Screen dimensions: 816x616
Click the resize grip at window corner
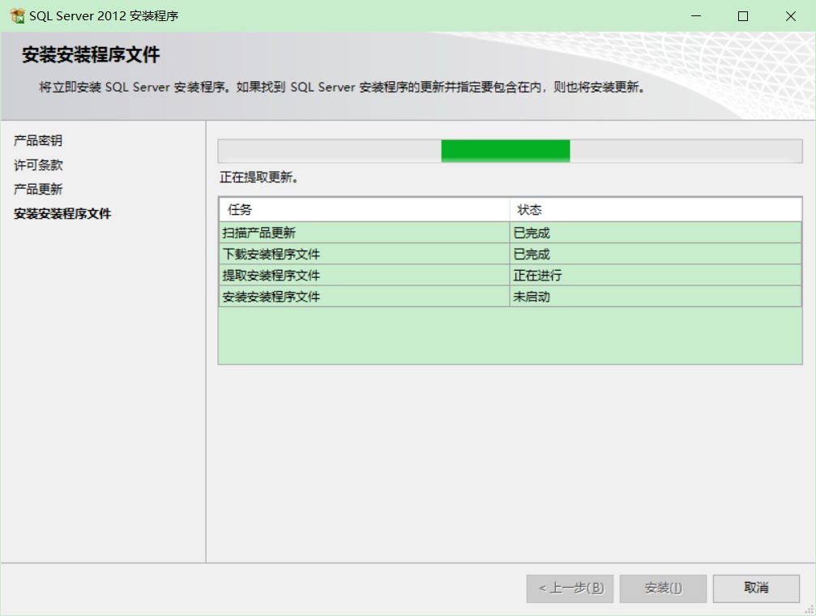point(810,610)
